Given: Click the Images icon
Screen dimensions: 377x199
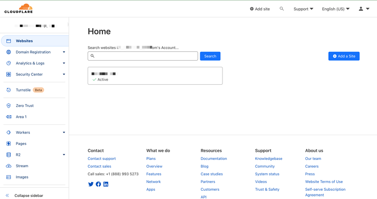Looking at the screenshot, I should (9, 177).
